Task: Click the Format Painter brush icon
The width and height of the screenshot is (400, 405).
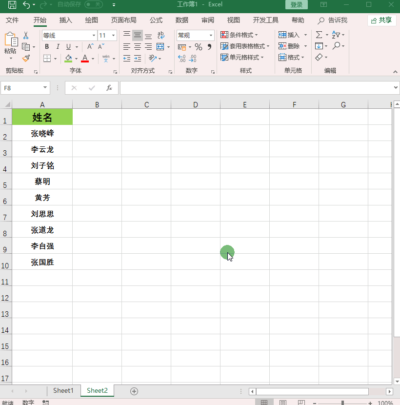Action: pyautogui.click(x=26, y=58)
